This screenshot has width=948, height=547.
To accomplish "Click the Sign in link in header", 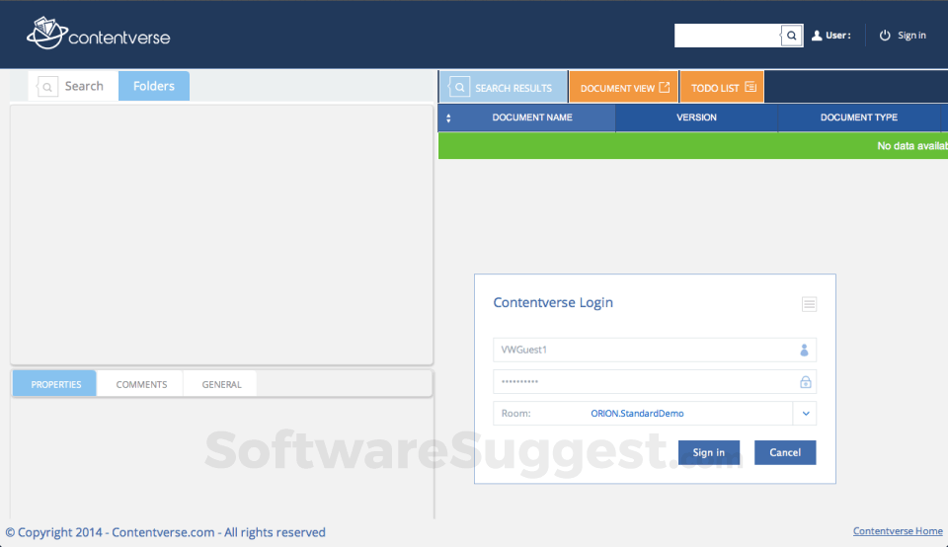I will click(x=911, y=36).
